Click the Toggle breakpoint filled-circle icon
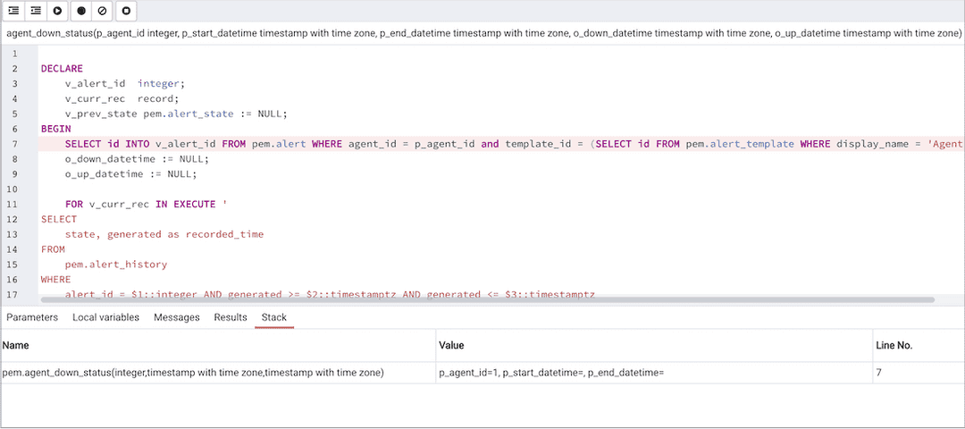Screen dimensions: 965x429 click(x=81, y=11)
